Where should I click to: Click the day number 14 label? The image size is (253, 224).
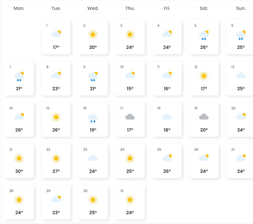11,108
